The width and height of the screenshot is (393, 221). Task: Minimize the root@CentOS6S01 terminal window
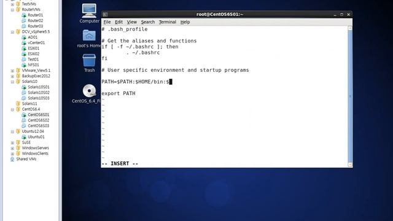[335, 15]
